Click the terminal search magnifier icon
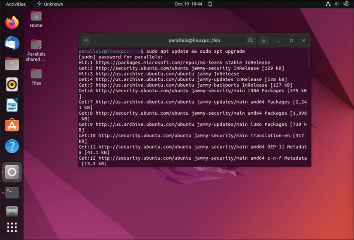Screen dimensions: 354x240 (250, 40)
